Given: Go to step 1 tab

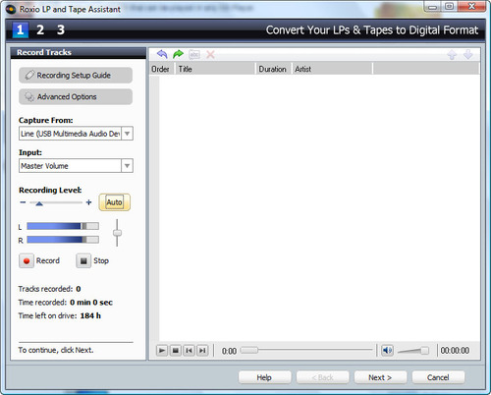Looking at the screenshot, I should pos(21,29).
